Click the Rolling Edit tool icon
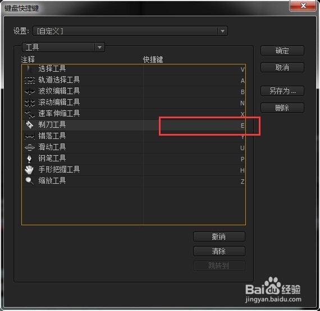The width and height of the screenshot is (320, 311). 30,103
